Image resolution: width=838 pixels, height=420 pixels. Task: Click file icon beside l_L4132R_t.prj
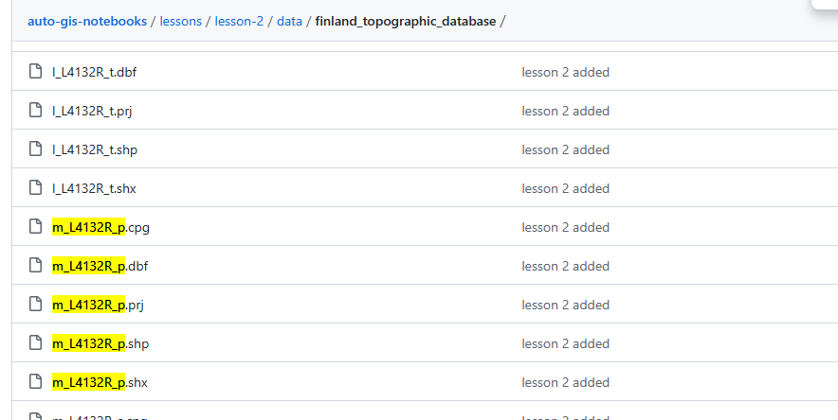[x=36, y=111]
